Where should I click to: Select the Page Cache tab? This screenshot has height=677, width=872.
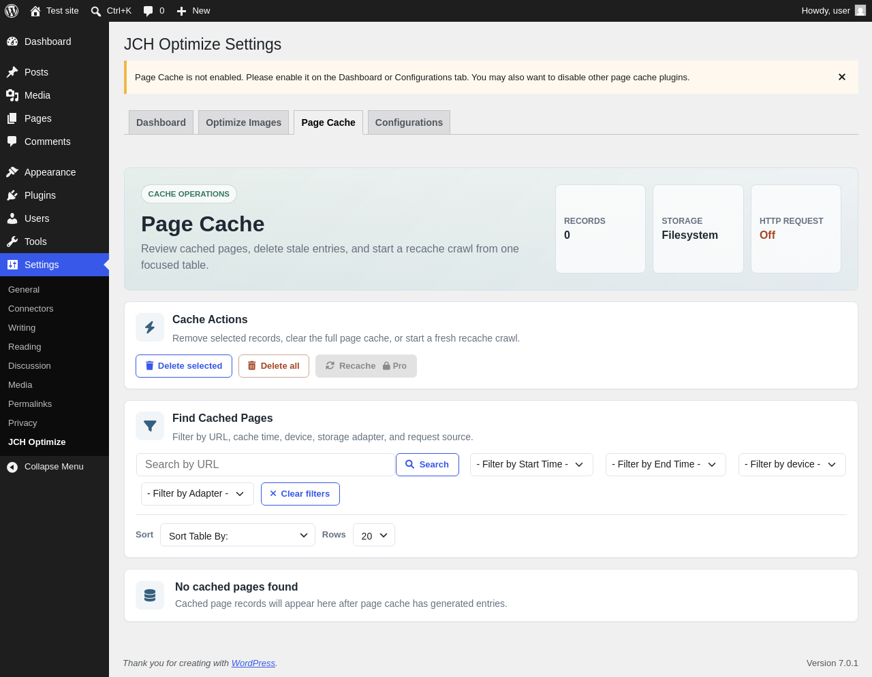(x=328, y=122)
